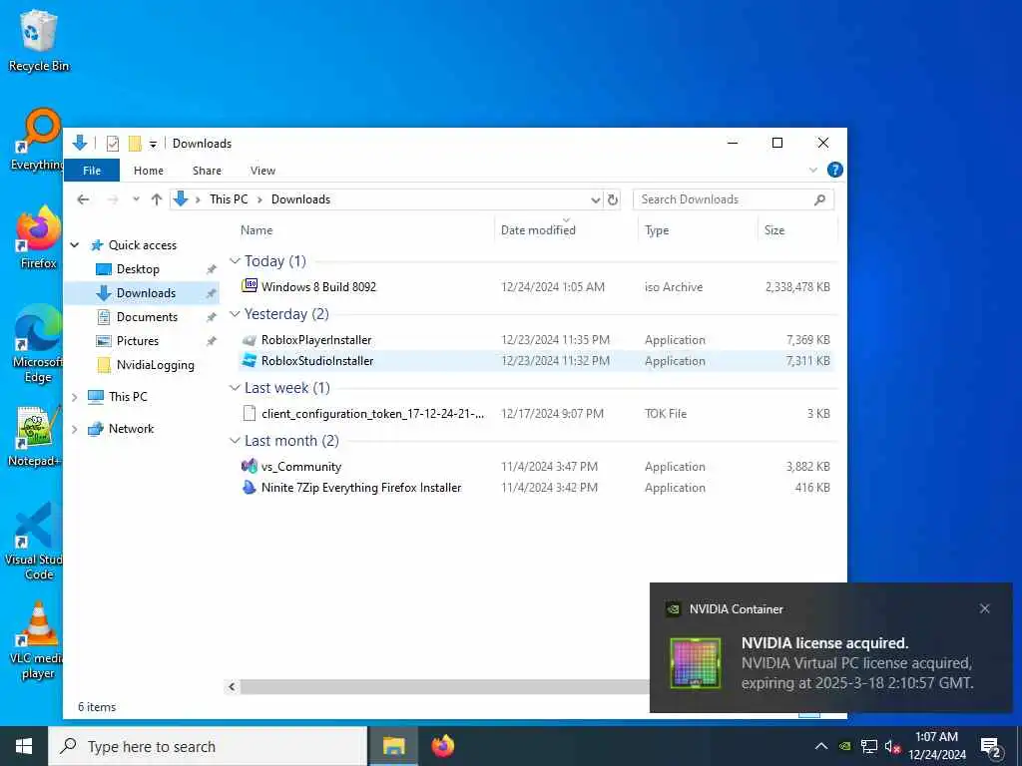Collapse the Today (1) group
Screen dimensions: 1022x766
[x=236, y=261]
